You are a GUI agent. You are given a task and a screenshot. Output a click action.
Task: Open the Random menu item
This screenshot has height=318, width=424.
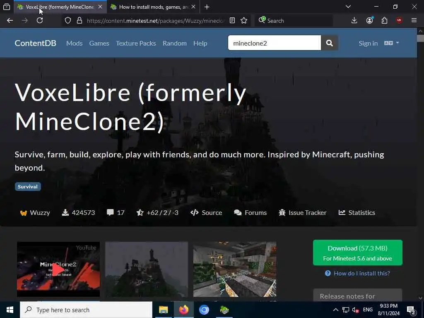pyautogui.click(x=174, y=43)
